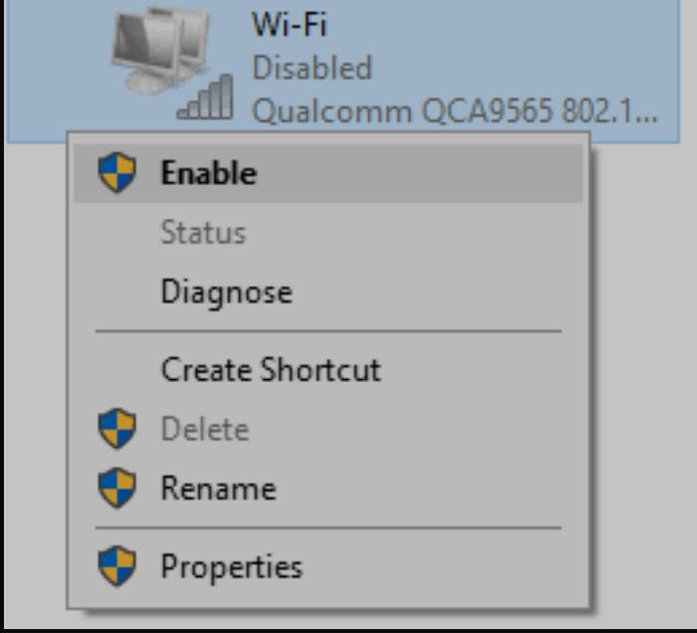Select the grayed-out Status entry
Screen dimensions: 697x633
click(328, 232)
